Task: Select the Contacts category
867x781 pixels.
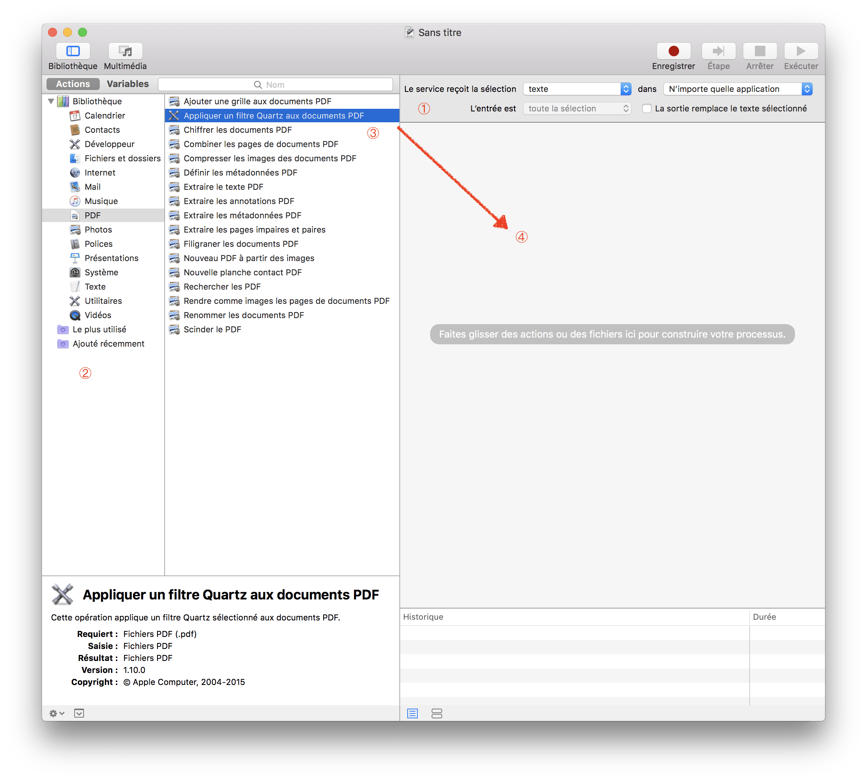Action: [103, 129]
